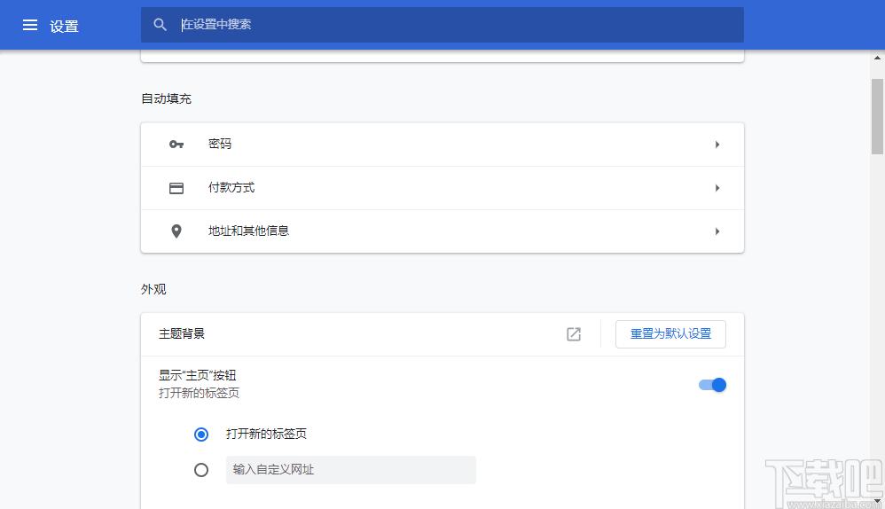Click the 外观 section heading
Screen dimensions: 885x509
[x=153, y=289]
